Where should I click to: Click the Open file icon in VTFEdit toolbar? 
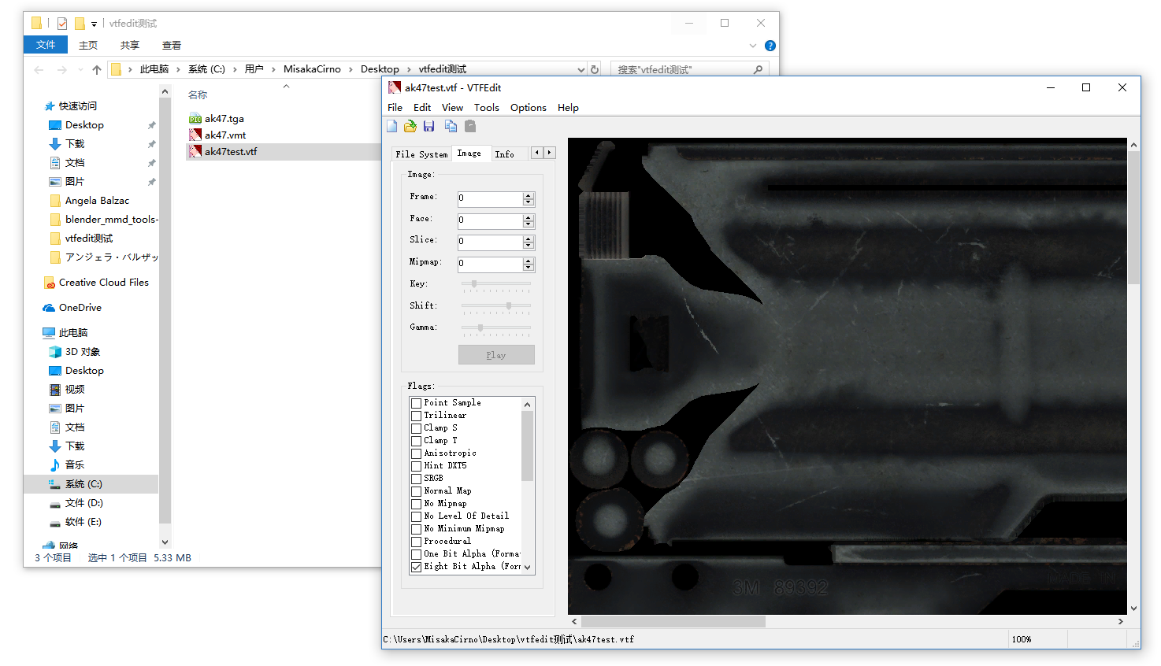pyautogui.click(x=410, y=126)
